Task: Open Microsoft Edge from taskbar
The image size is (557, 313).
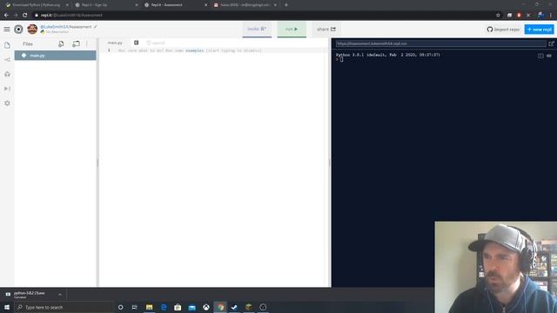Action: pyautogui.click(x=164, y=307)
